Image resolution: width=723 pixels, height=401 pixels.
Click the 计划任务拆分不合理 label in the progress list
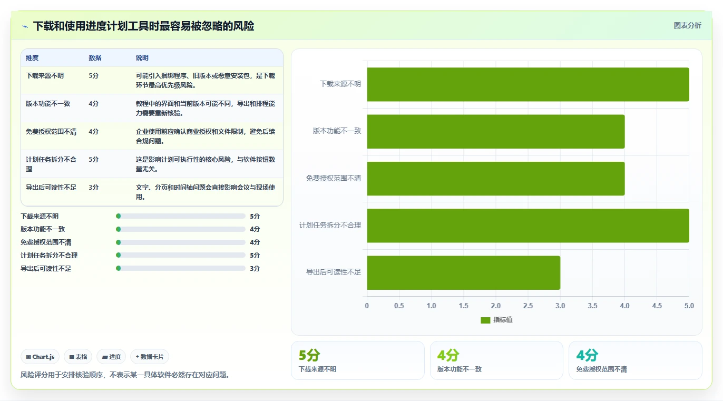click(x=49, y=256)
